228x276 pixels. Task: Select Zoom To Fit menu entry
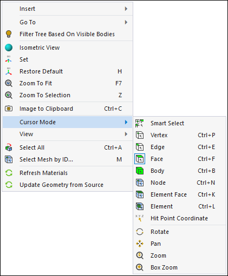68,83
